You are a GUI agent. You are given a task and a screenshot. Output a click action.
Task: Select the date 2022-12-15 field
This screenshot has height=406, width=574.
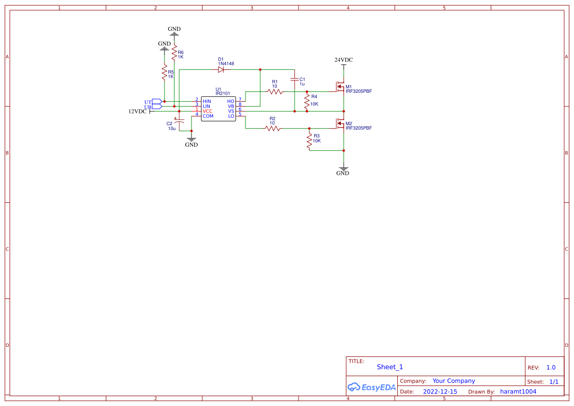440,391
